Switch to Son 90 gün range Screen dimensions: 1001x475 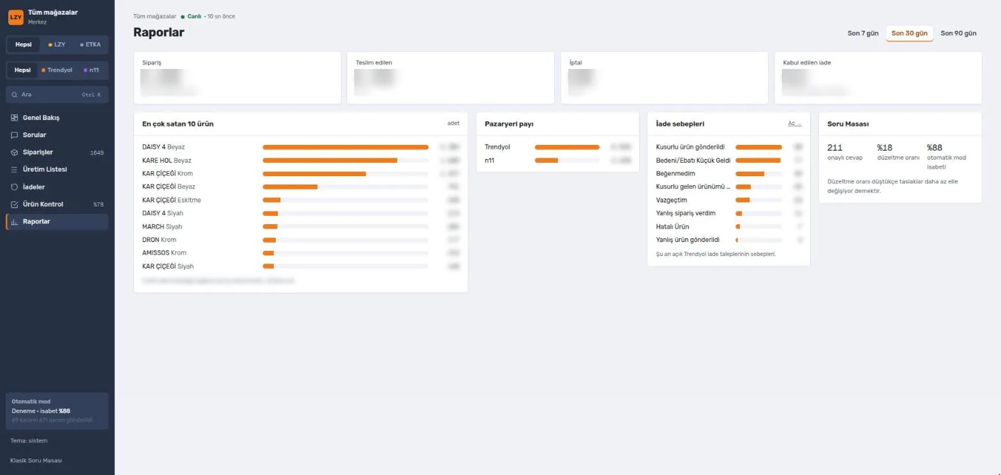pos(958,33)
